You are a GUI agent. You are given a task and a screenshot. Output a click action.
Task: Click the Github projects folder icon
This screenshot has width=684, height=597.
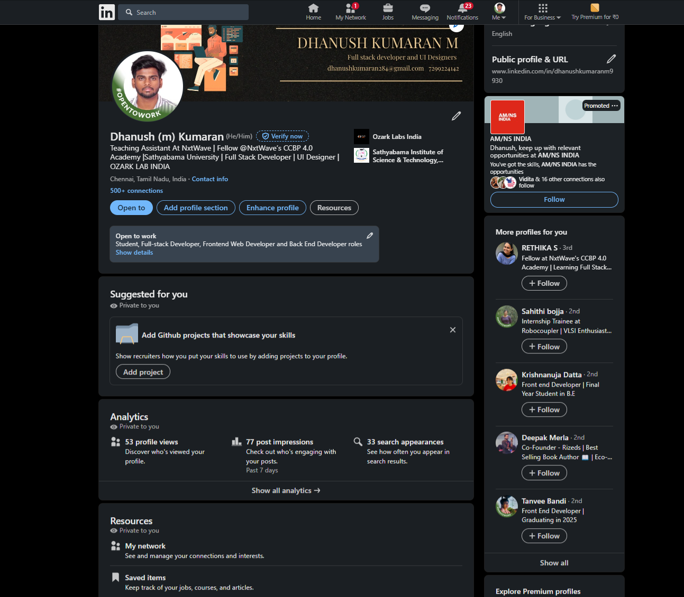[127, 334]
